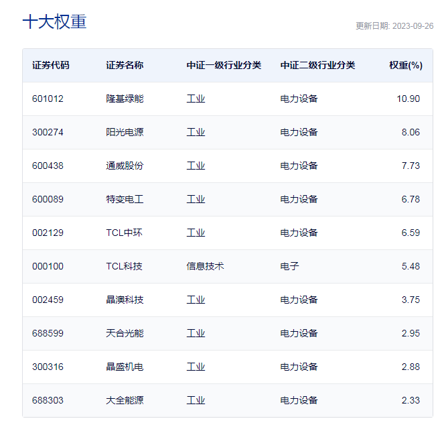Click 工业 in the 601012 row

point(196,99)
